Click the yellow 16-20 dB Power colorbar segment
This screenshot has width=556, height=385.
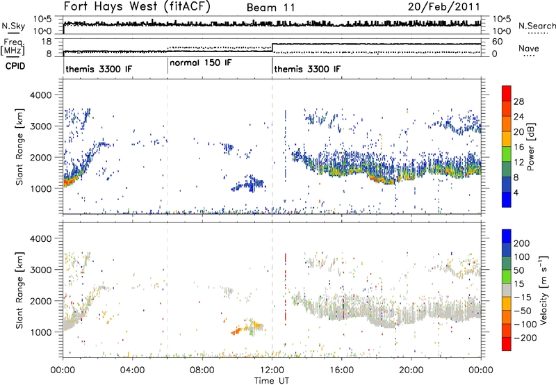click(x=507, y=138)
